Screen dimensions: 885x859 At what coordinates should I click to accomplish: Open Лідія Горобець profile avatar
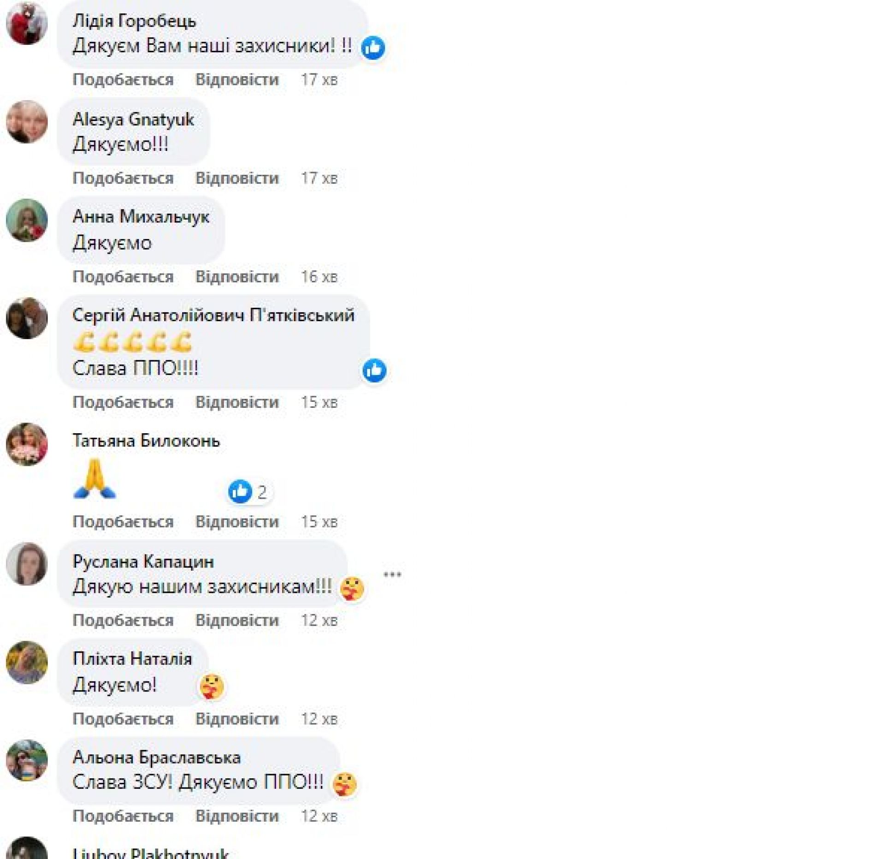[27, 24]
